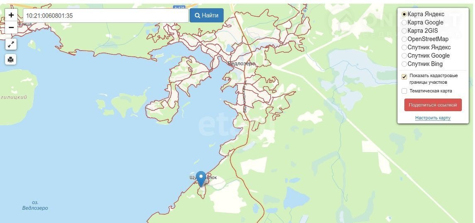Click the Поделиться ссылкой button
475x223 pixels.
(x=433, y=105)
